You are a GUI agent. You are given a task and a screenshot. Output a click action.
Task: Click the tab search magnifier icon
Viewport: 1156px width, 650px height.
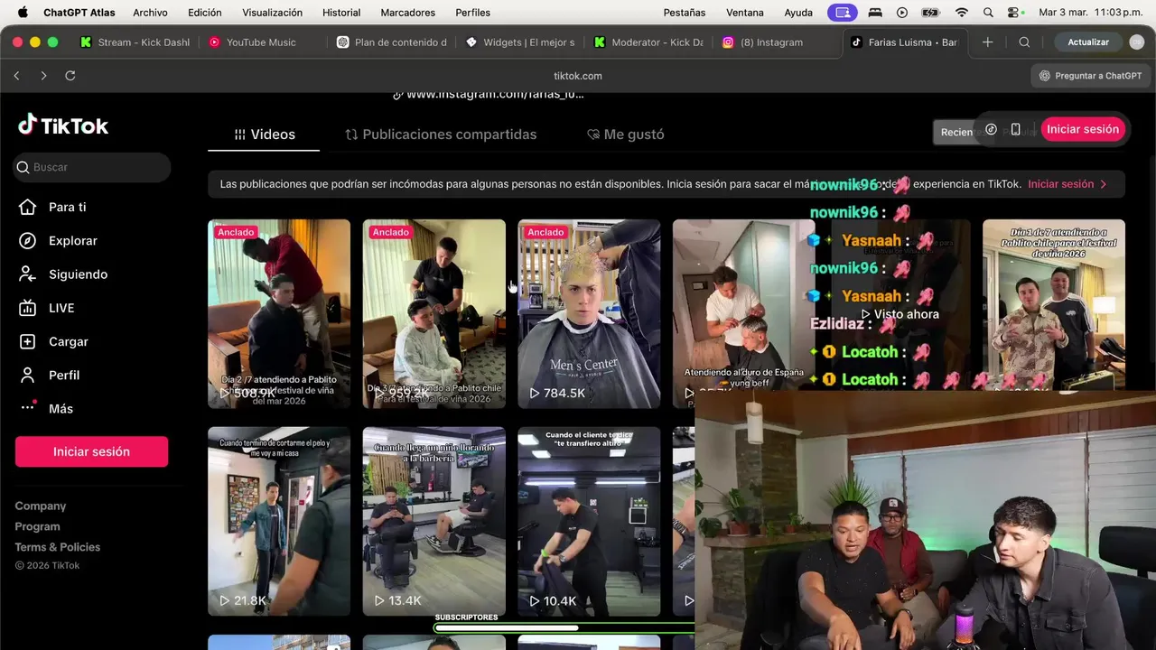[1024, 42]
